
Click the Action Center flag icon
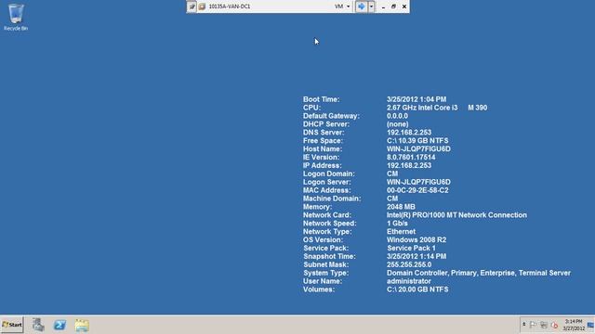coord(533,325)
